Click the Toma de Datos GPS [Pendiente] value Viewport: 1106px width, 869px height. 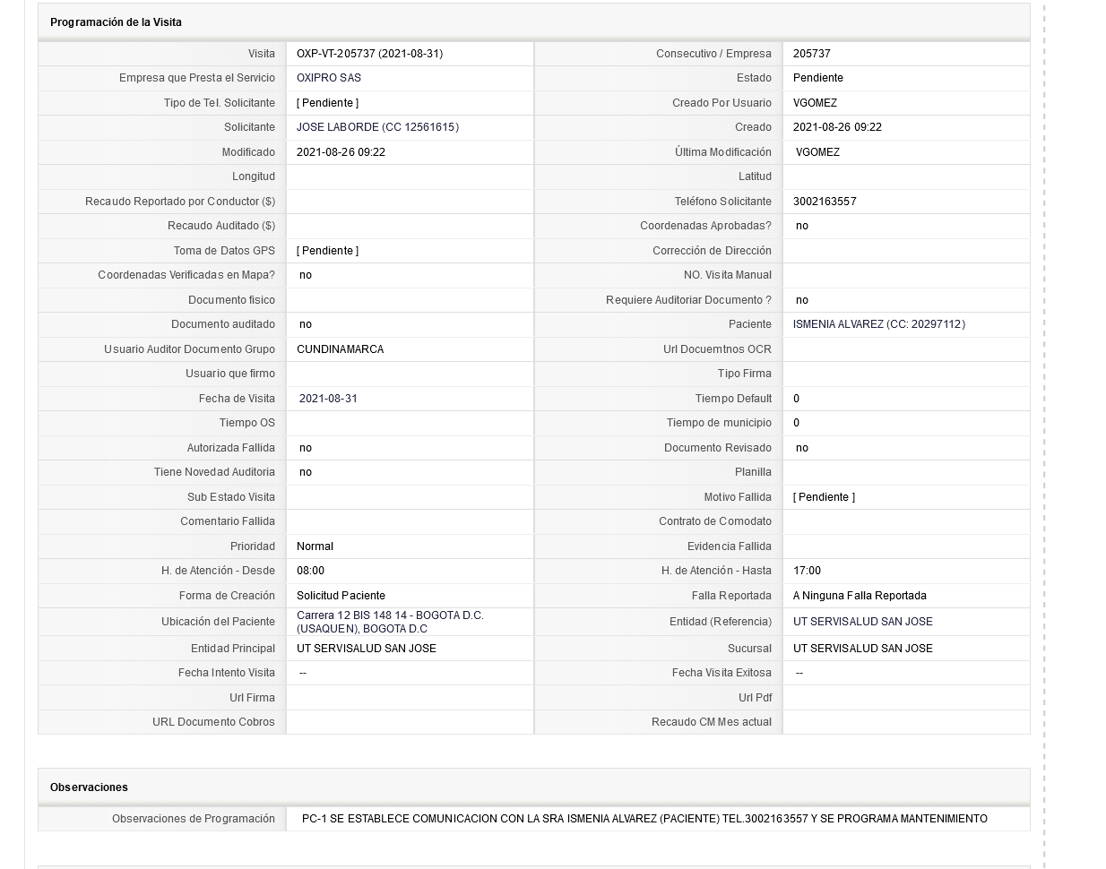click(327, 251)
